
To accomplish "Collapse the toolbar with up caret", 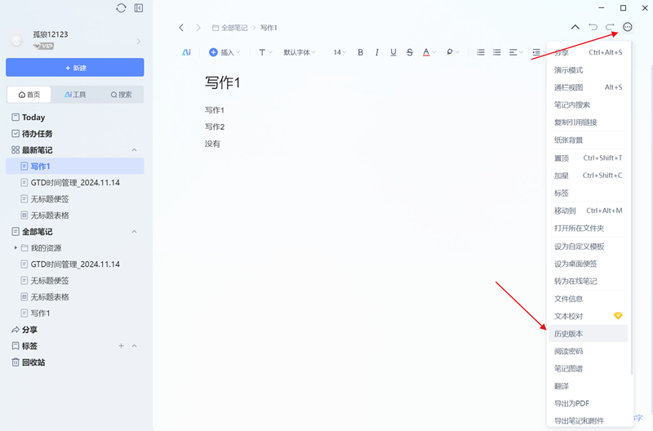I will click(575, 27).
